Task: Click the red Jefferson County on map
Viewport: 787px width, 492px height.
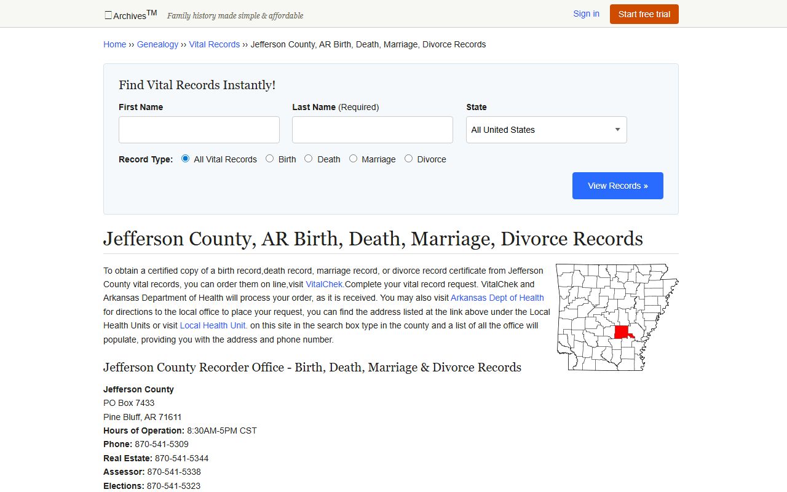Action: click(x=623, y=332)
